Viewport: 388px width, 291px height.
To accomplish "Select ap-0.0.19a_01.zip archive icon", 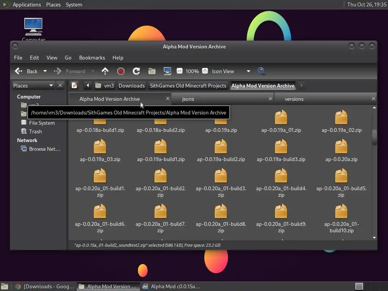I will click(x=281, y=117).
